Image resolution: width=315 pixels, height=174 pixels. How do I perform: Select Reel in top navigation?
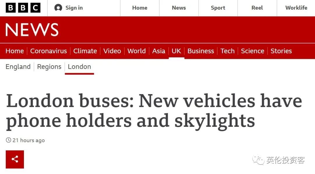257,8
